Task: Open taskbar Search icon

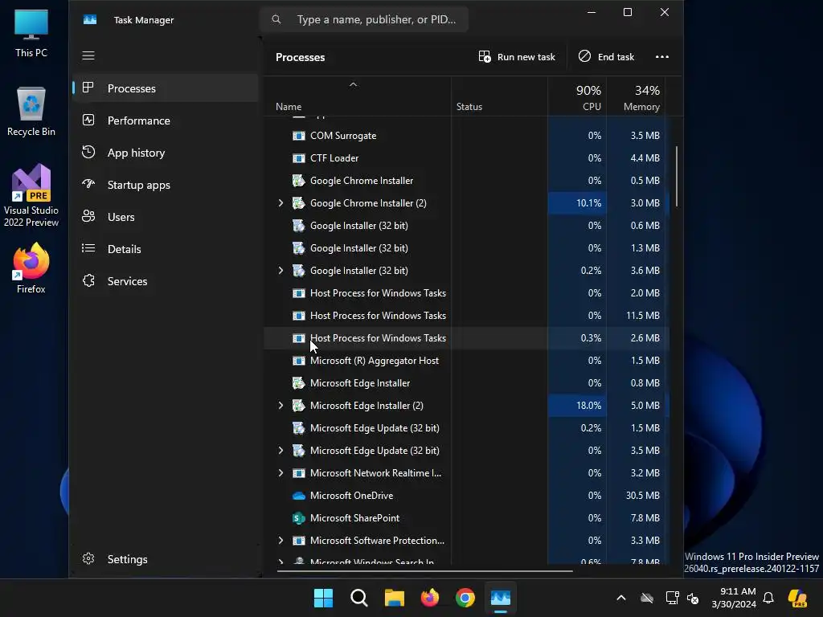Action: click(x=359, y=598)
